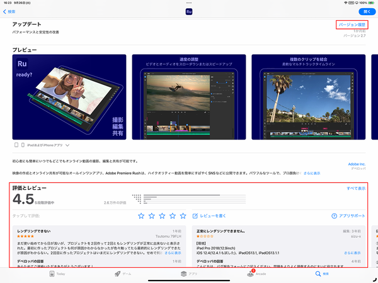Expand the レンダリングできない review with さらに表示
The width and height of the screenshot is (378, 283).
174,253
